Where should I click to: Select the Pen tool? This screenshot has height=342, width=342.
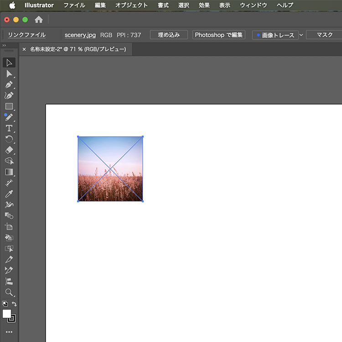9,85
